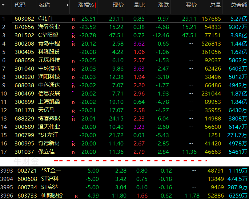Select stock code 300995

tap(24, 144)
